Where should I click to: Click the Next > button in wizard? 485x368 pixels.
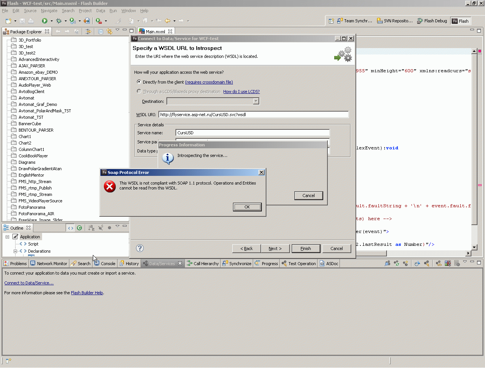275,248
